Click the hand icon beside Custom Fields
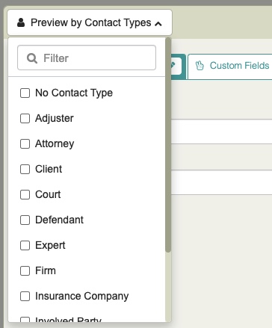This screenshot has height=328, width=272. [200, 66]
